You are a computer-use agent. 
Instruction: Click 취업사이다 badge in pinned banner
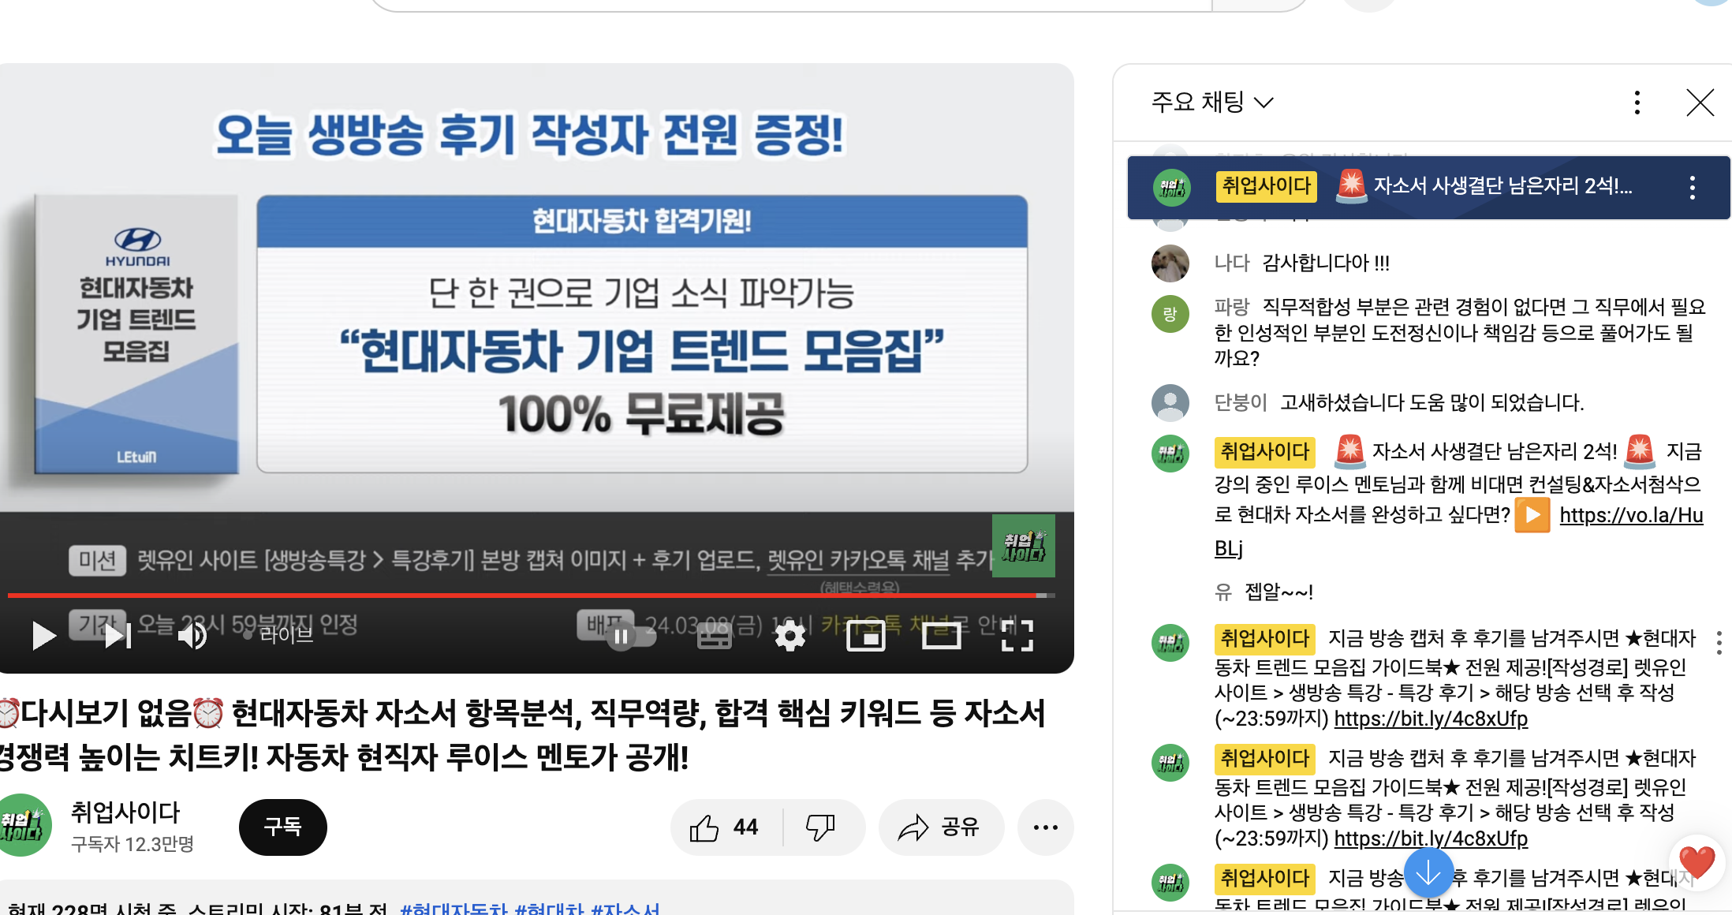(1266, 186)
